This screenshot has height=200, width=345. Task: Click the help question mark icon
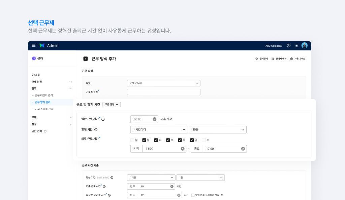pyautogui.click(x=289, y=45)
